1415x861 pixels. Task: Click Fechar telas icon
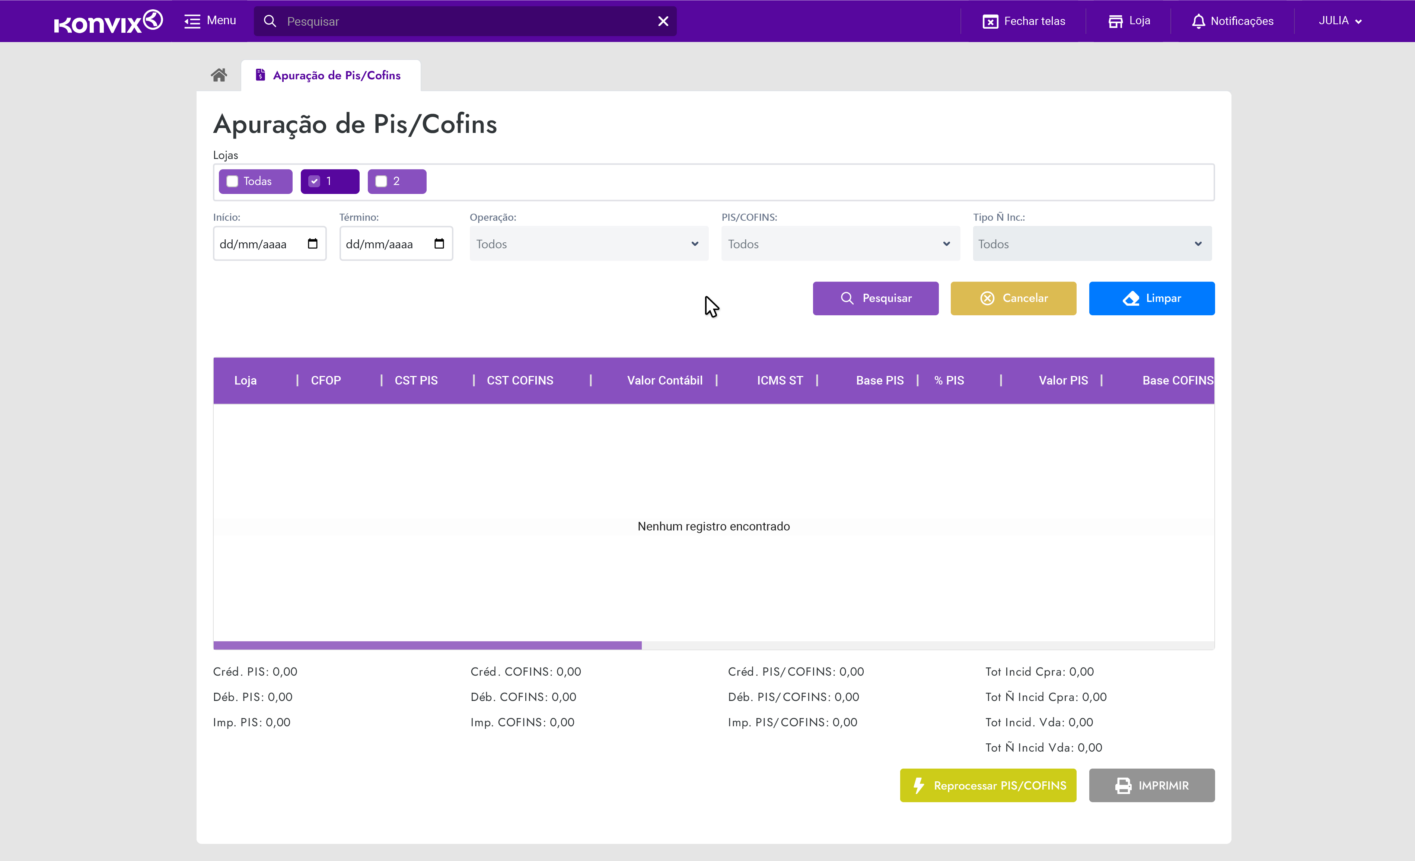(990, 21)
